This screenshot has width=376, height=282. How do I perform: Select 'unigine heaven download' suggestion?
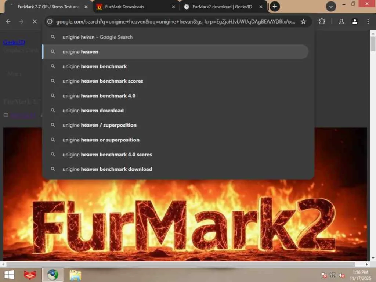[175, 110]
